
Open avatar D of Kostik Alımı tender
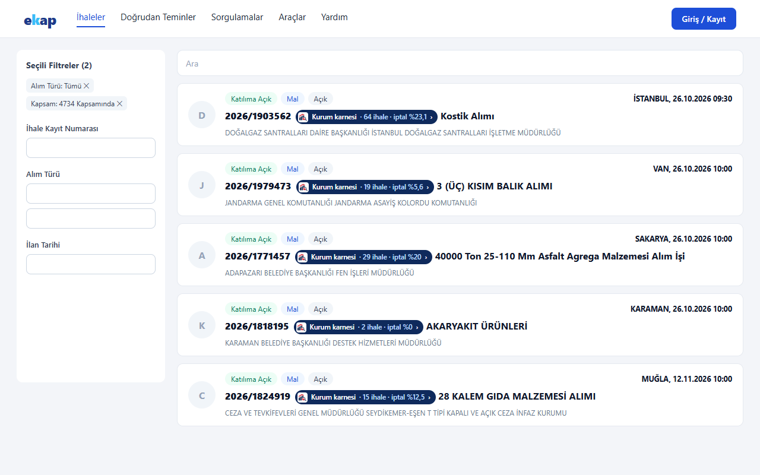[202, 115]
